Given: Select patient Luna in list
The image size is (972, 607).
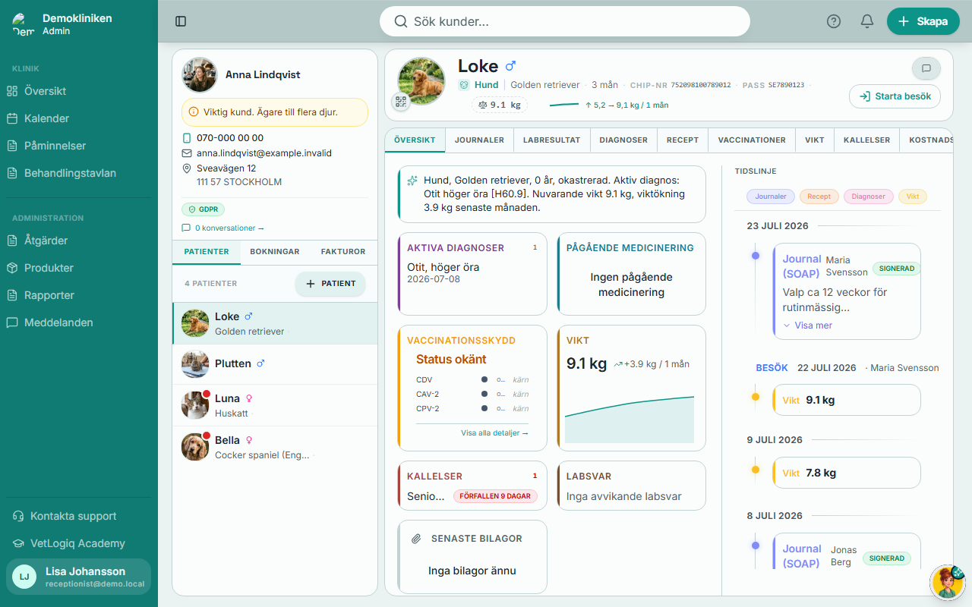Looking at the screenshot, I should pyautogui.click(x=275, y=405).
